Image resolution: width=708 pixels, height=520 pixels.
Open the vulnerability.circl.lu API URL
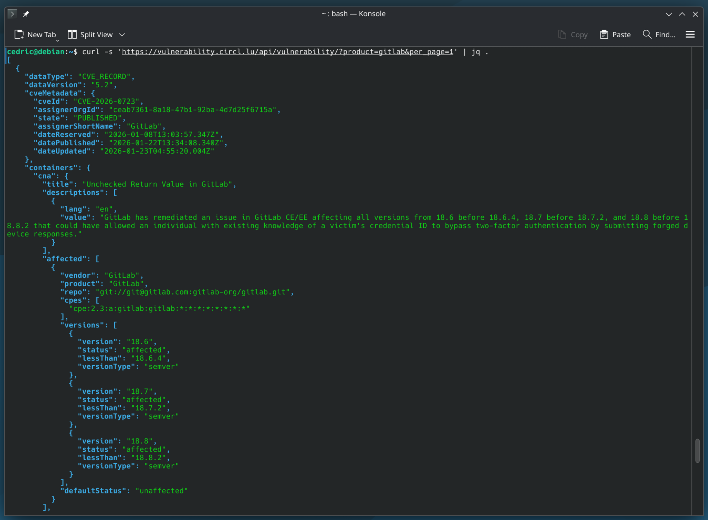(x=287, y=52)
